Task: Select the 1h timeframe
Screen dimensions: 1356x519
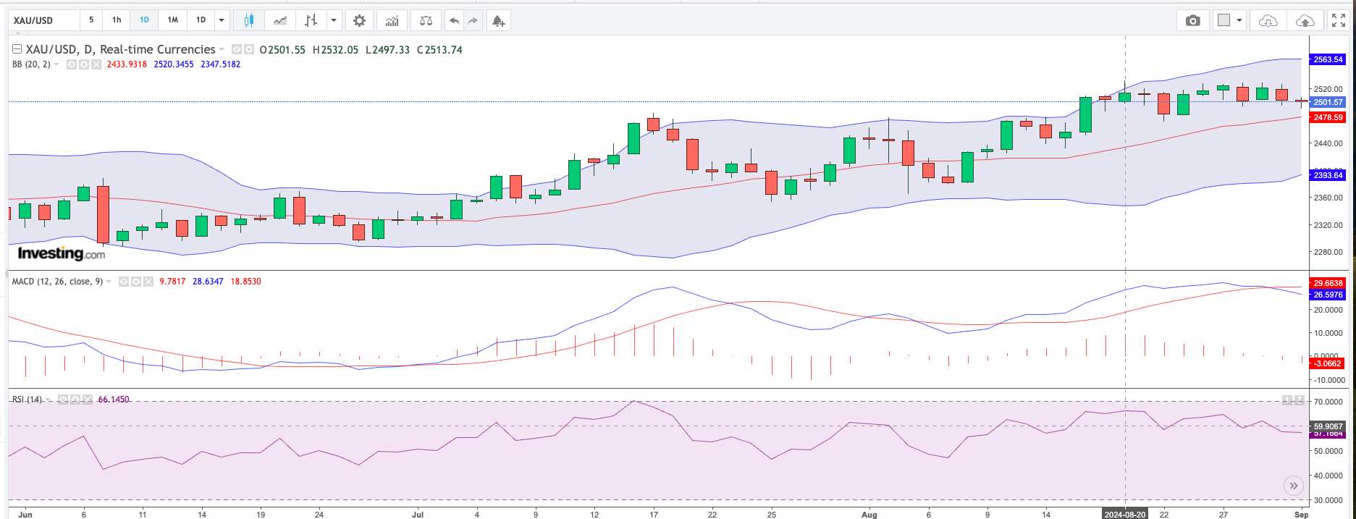Action: point(117,20)
